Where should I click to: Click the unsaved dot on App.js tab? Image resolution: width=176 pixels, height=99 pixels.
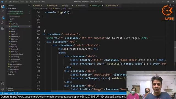(x=73, y=5)
